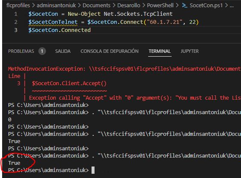Click the $SocetCon.Connected line in editor
Screen dimensions: 241x178
pyautogui.click(x=60, y=30)
